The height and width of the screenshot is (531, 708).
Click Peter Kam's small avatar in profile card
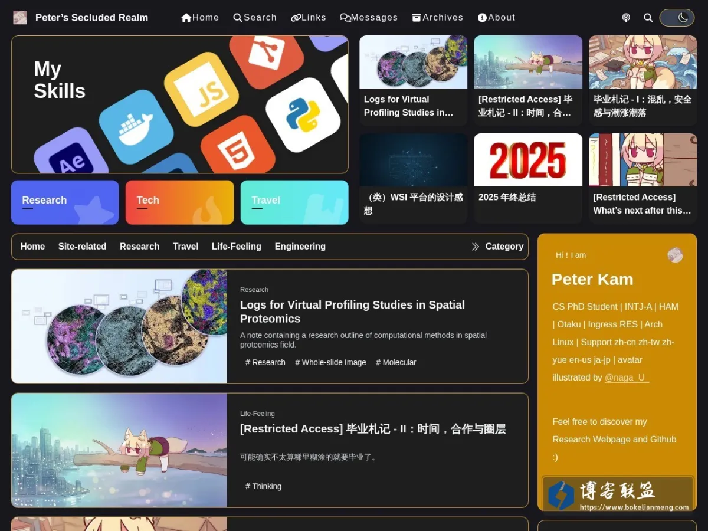click(x=675, y=255)
